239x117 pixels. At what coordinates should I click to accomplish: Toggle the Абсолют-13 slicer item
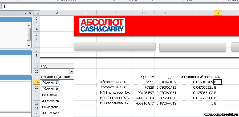click(51, 83)
